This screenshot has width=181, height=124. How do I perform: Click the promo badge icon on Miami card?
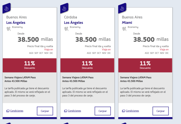(122, 8)
